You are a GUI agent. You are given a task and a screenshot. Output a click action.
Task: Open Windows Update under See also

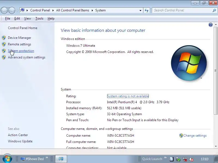point(20,141)
